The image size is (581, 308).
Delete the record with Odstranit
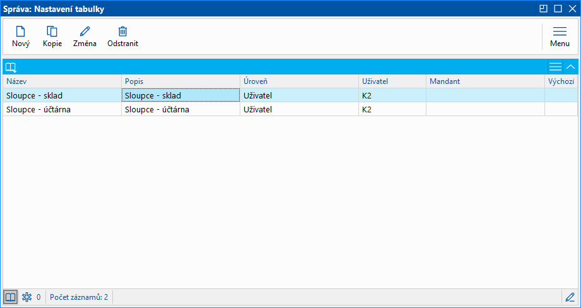(x=122, y=37)
